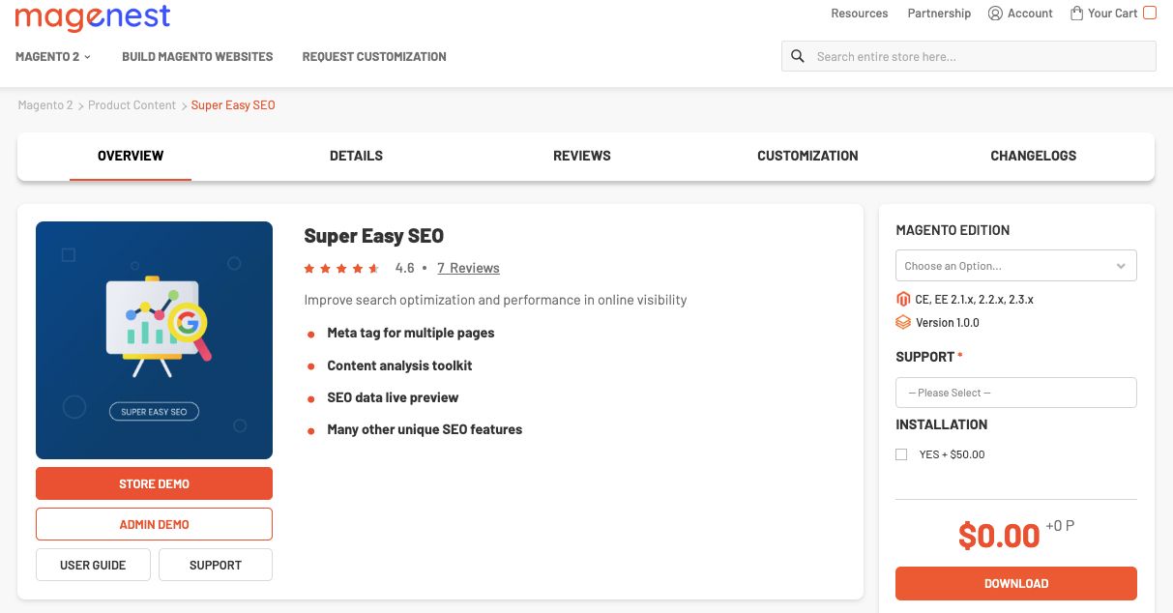Viewport: 1173px width, 613px height.
Task: Open BUILD MAGENTO WEBSITES menu
Action: coord(196,56)
